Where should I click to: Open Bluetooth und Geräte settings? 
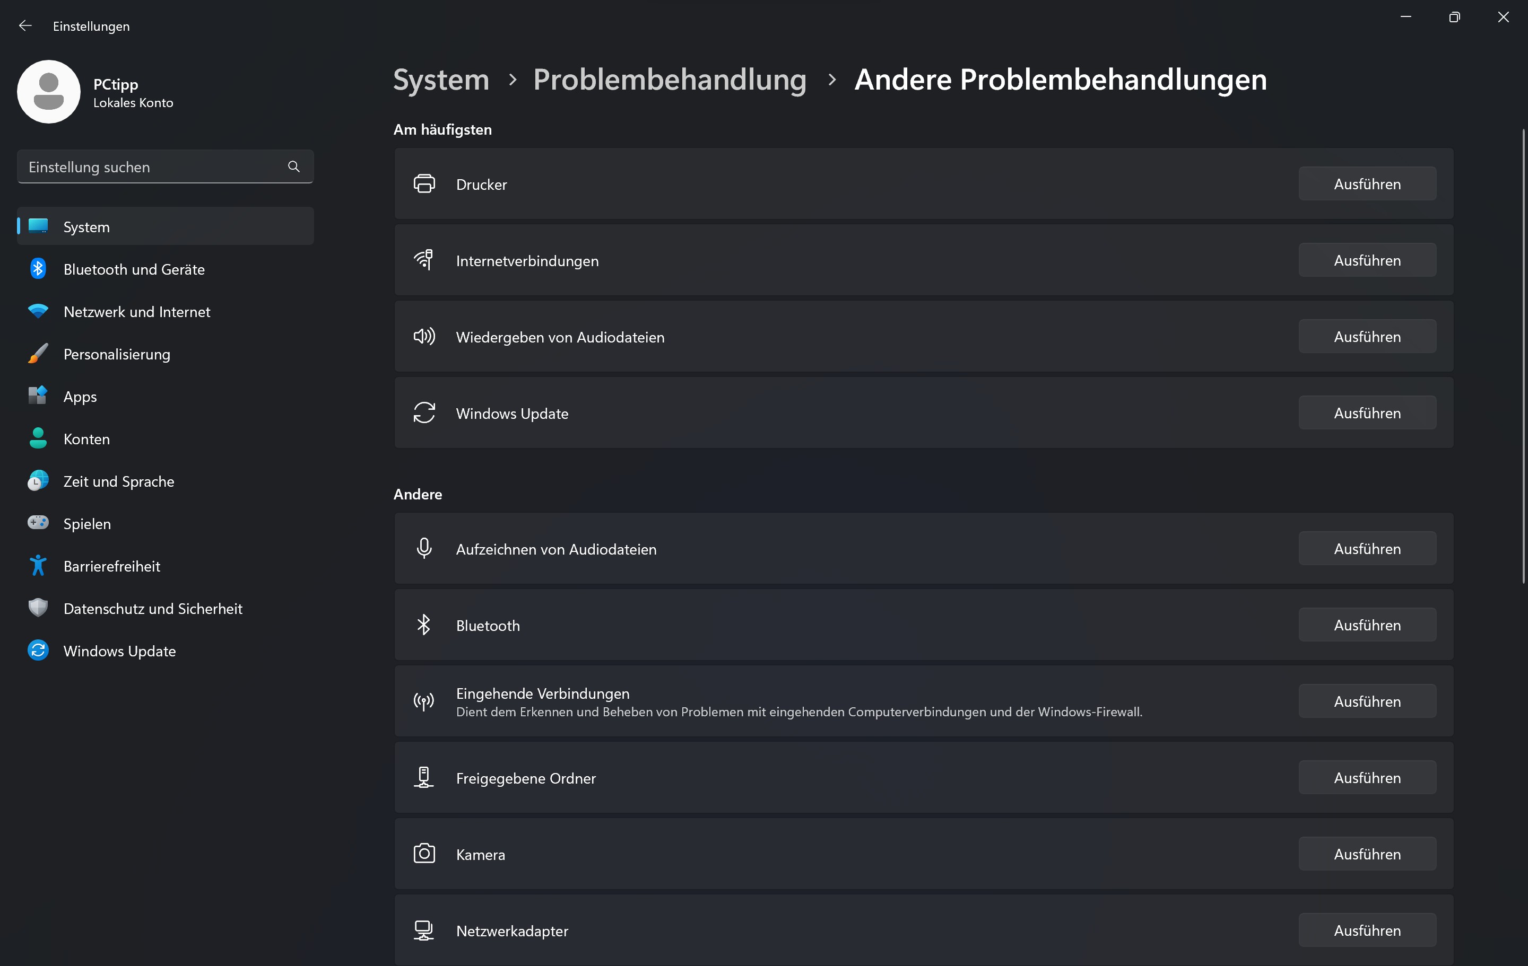(x=166, y=269)
